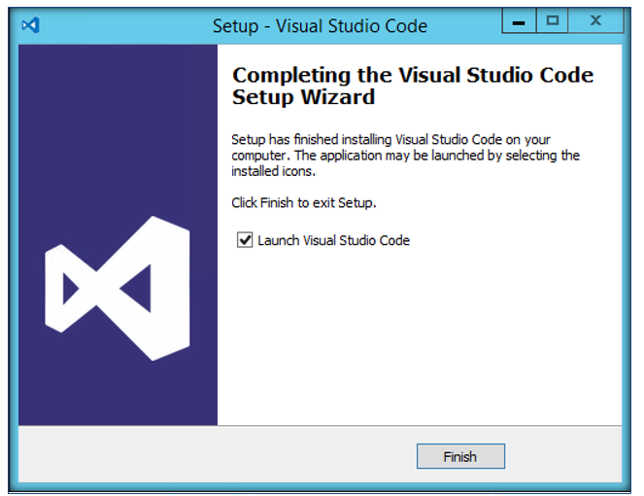Click the Visual Studio Code title bar icon
The width and height of the screenshot is (644, 496).
(31, 25)
